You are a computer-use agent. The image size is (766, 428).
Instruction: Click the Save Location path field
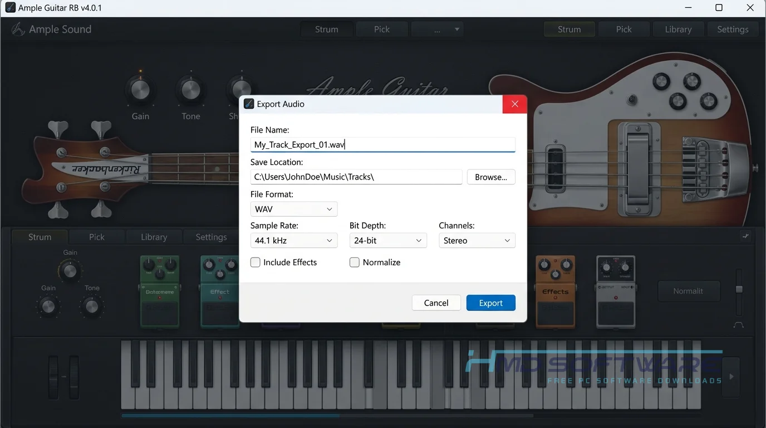click(x=356, y=177)
